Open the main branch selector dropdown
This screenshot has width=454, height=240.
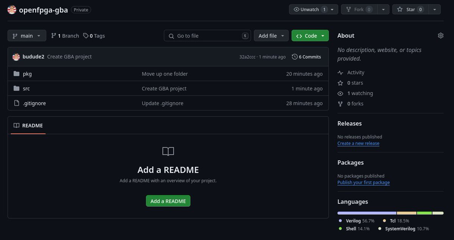pos(27,36)
